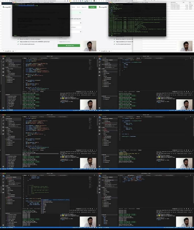Click the Last Name field on the signup form
Viewport: 194px width, 230px height.
(76, 27)
